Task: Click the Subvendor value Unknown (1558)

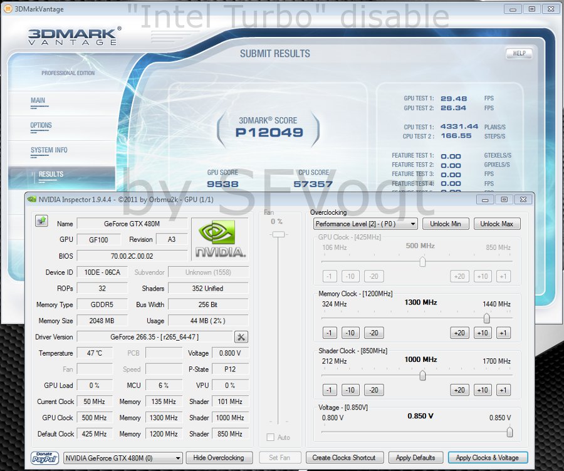Action: tap(208, 272)
